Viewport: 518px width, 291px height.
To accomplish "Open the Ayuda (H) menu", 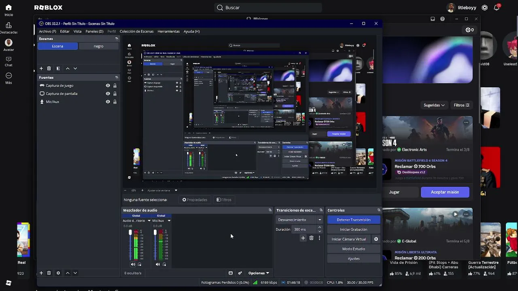I will (191, 32).
